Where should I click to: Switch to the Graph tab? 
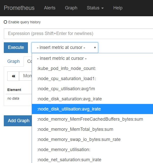[13, 61]
